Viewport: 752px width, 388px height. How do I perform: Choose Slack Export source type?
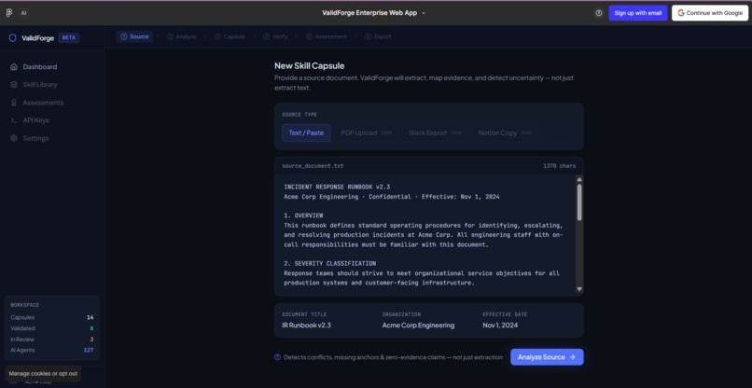(x=435, y=132)
